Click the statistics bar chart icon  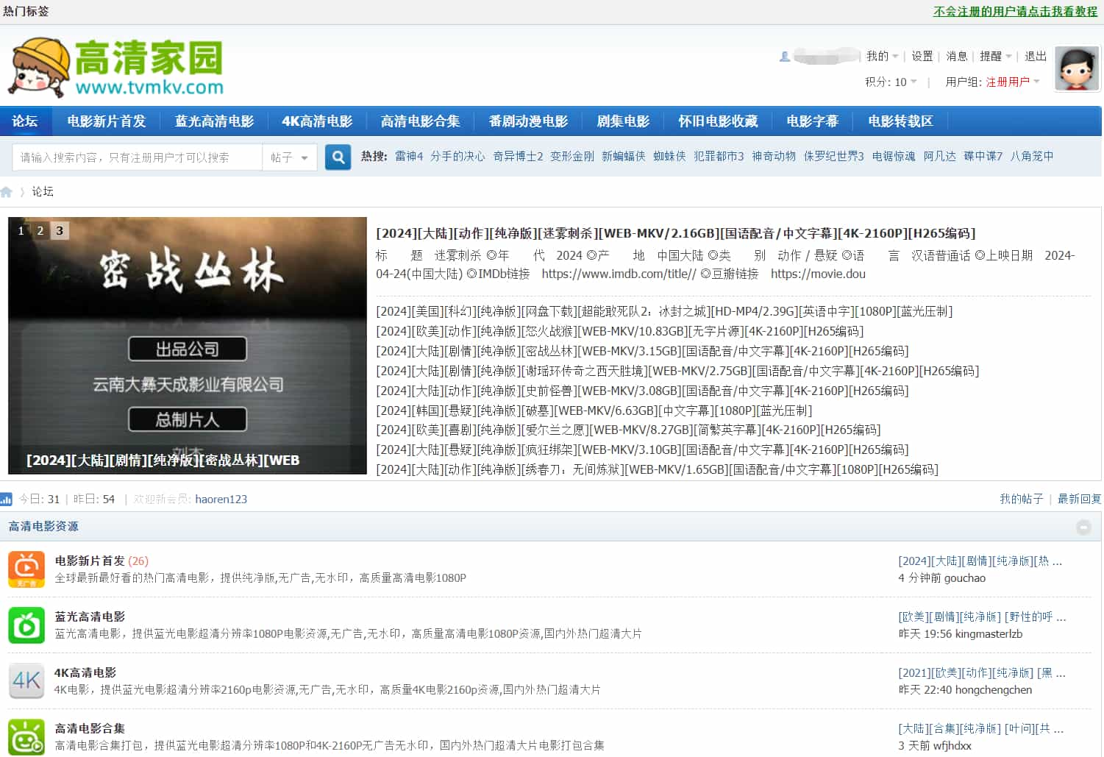(x=6, y=499)
